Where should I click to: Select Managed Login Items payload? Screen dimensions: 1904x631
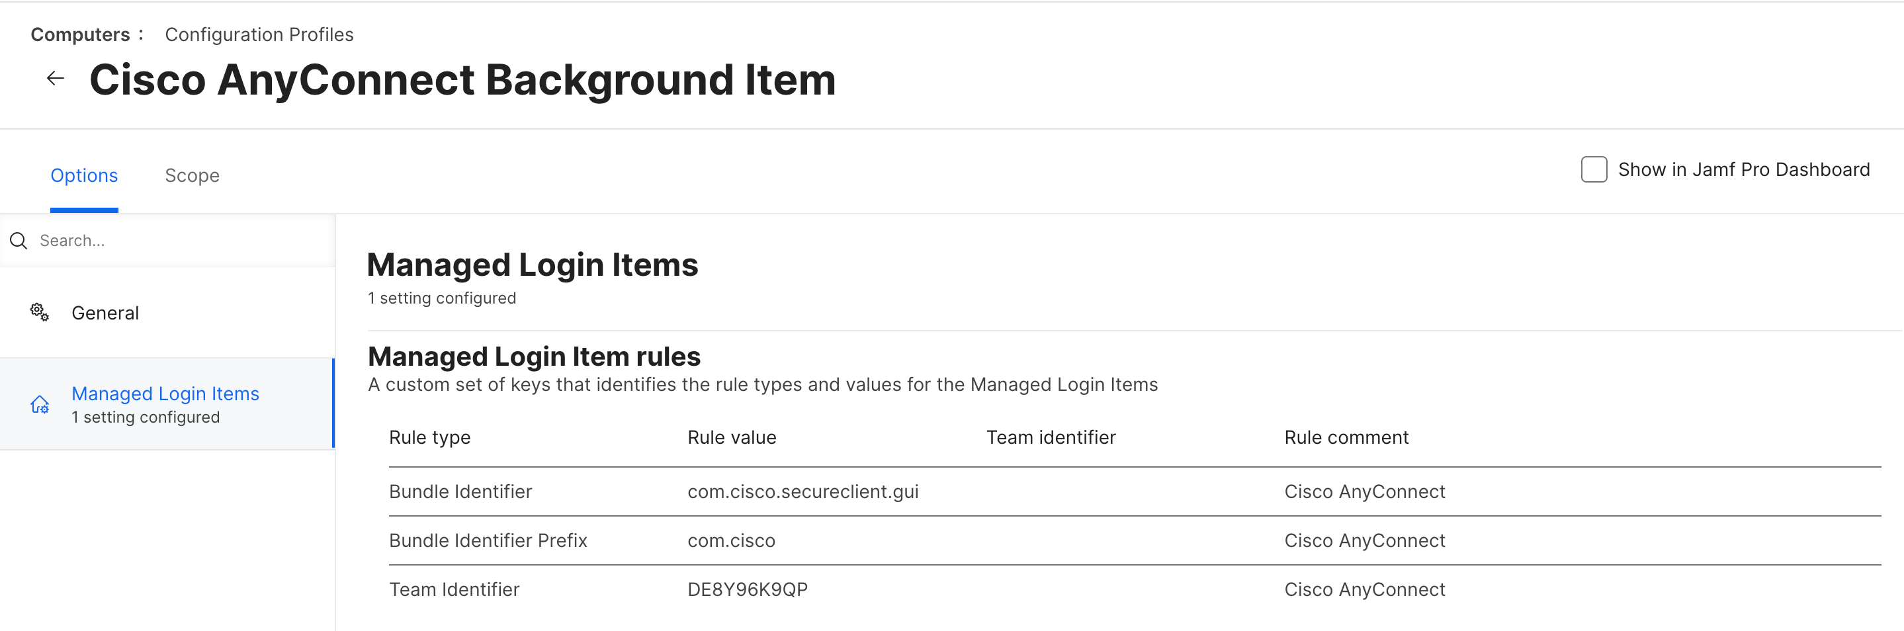pos(168,404)
